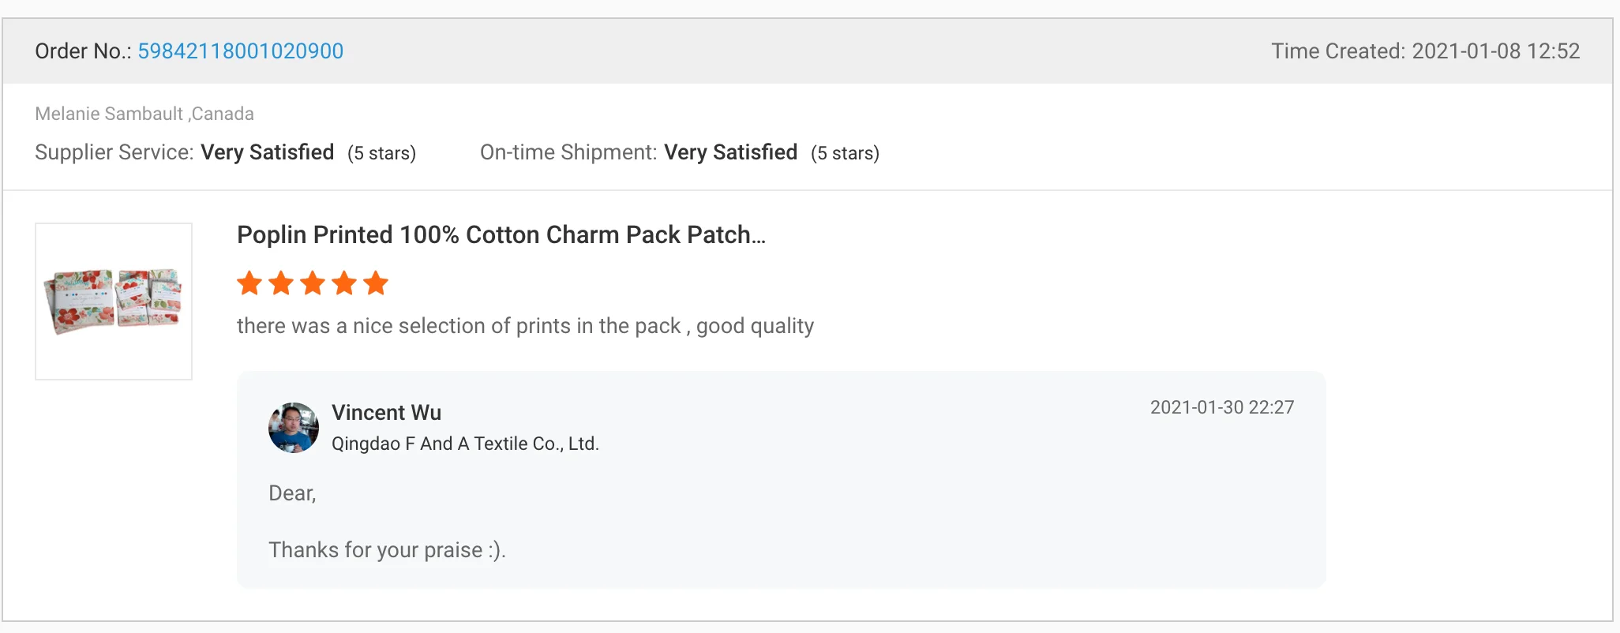The width and height of the screenshot is (1620, 633).
Task: Click Qingdao F And A Textile company name
Action: click(465, 444)
